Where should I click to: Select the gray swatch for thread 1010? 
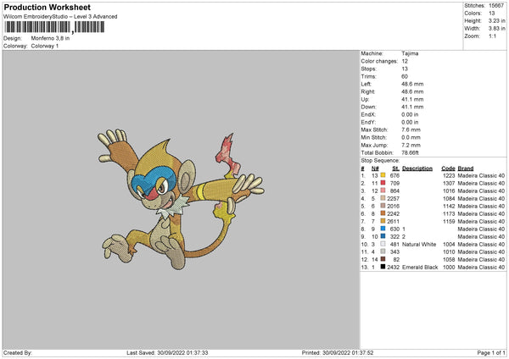coord(383,251)
